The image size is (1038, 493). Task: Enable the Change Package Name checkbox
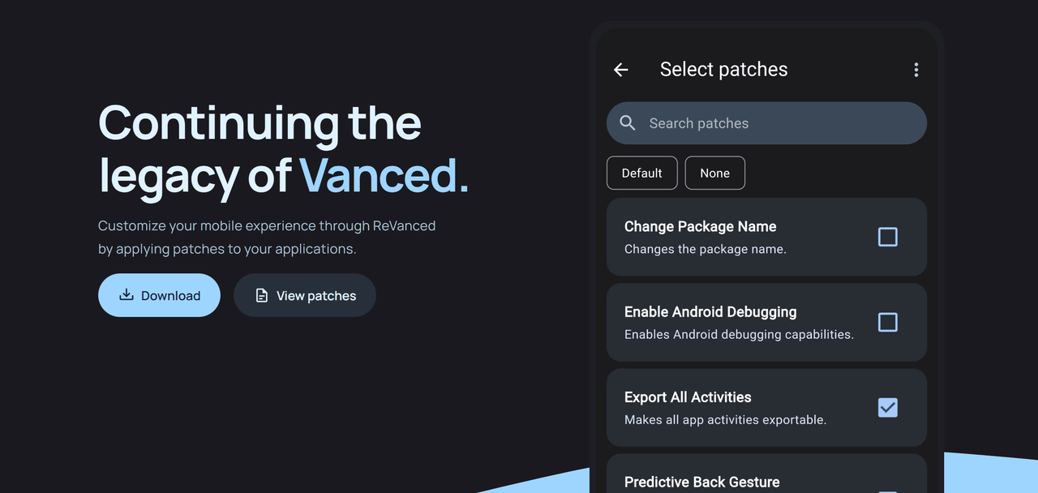tap(888, 237)
